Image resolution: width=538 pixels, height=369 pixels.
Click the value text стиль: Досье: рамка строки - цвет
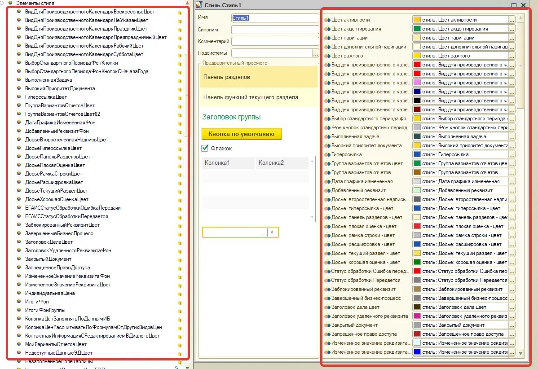tap(462, 235)
